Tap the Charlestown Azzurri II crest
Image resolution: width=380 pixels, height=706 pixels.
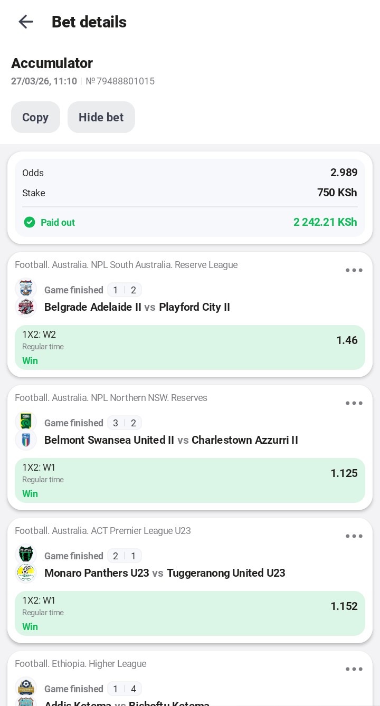click(26, 440)
